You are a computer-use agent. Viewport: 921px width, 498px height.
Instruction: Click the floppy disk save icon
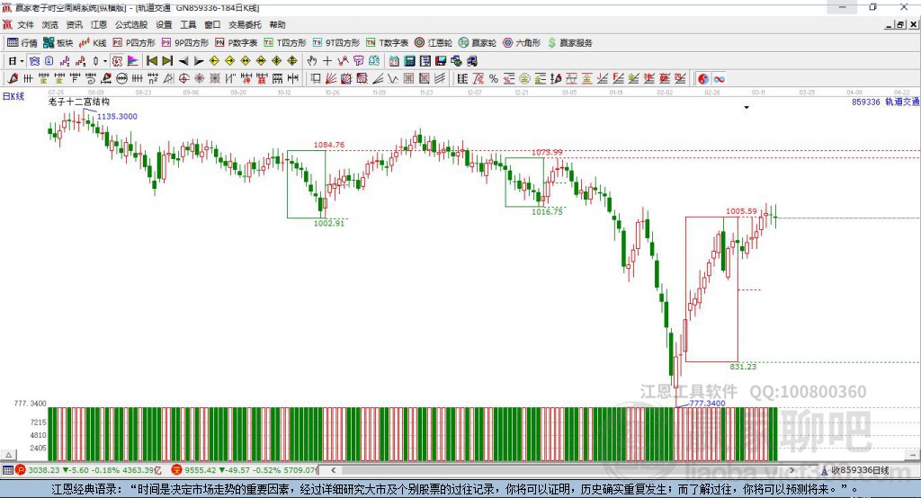coord(441,60)
